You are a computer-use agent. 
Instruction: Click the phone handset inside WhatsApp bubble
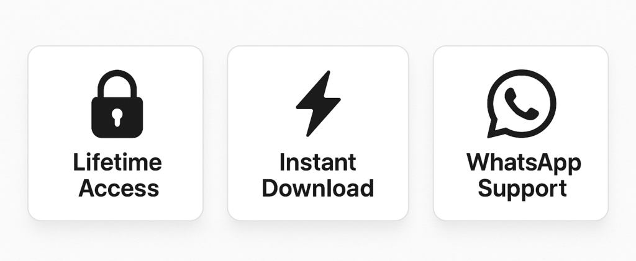[522, 104]
